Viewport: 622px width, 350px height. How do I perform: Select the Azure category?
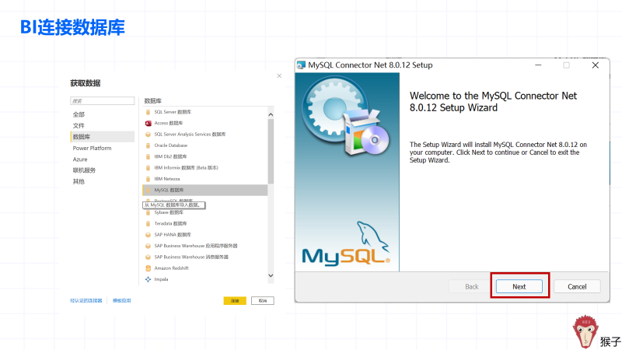pyautogui.click(x=80, y=159)
